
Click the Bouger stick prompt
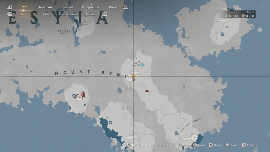point(232,145)
